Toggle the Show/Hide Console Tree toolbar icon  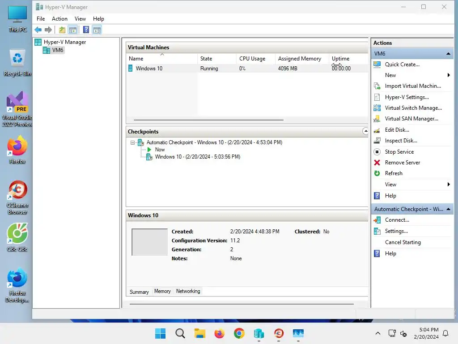coord(73,30)
